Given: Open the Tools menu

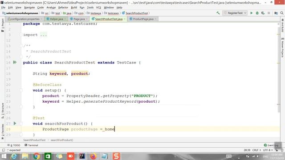Looking at the screenshot, I should [90, 8].
